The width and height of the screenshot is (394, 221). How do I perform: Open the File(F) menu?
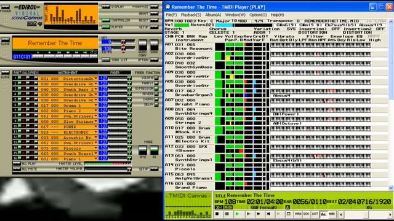[171, 15]
